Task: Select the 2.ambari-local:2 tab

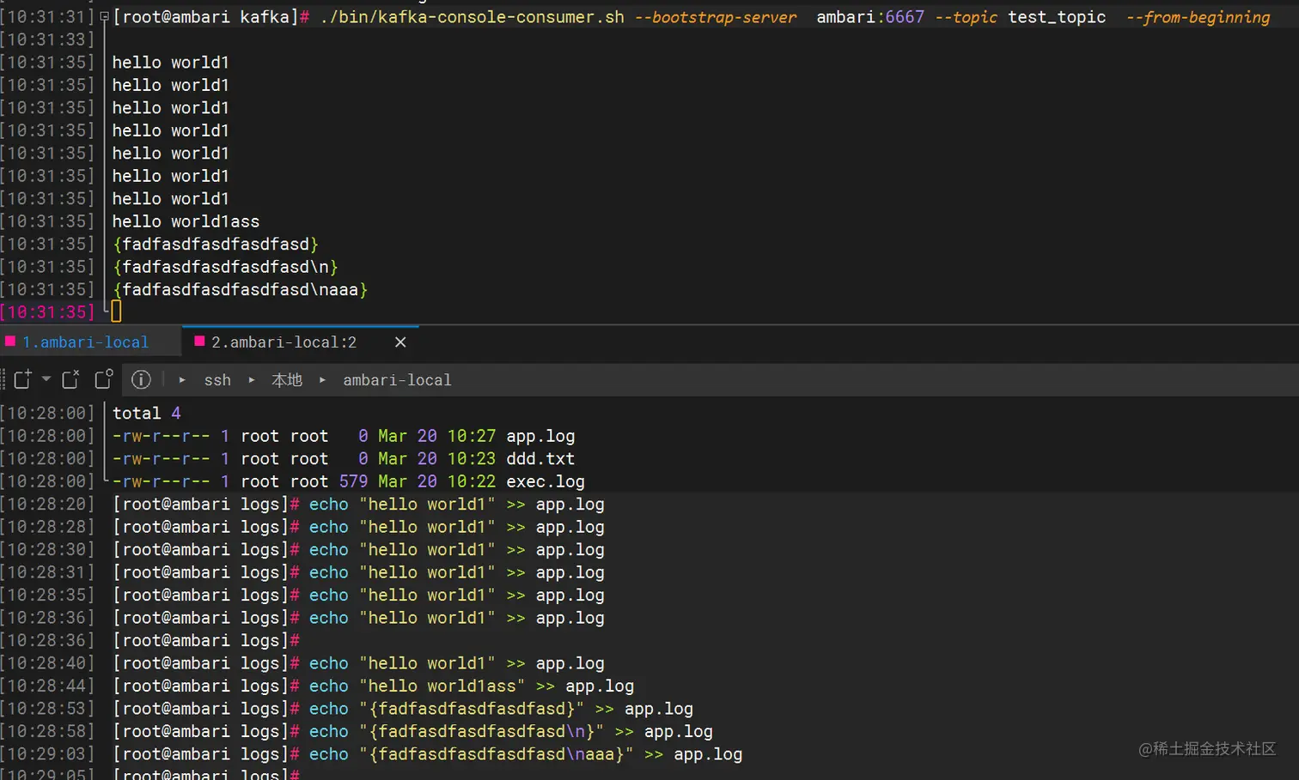Action: (x=284, y=342)
